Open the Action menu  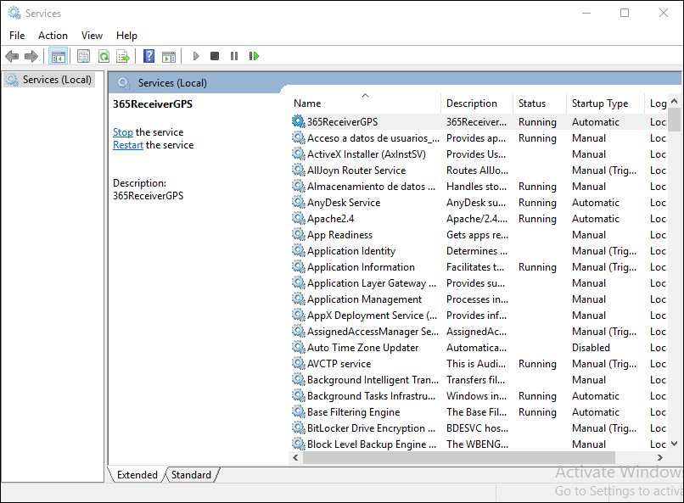pos(53,36)
